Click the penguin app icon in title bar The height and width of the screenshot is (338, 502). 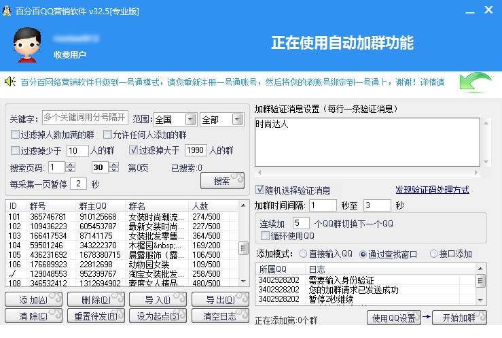point(7,11)
